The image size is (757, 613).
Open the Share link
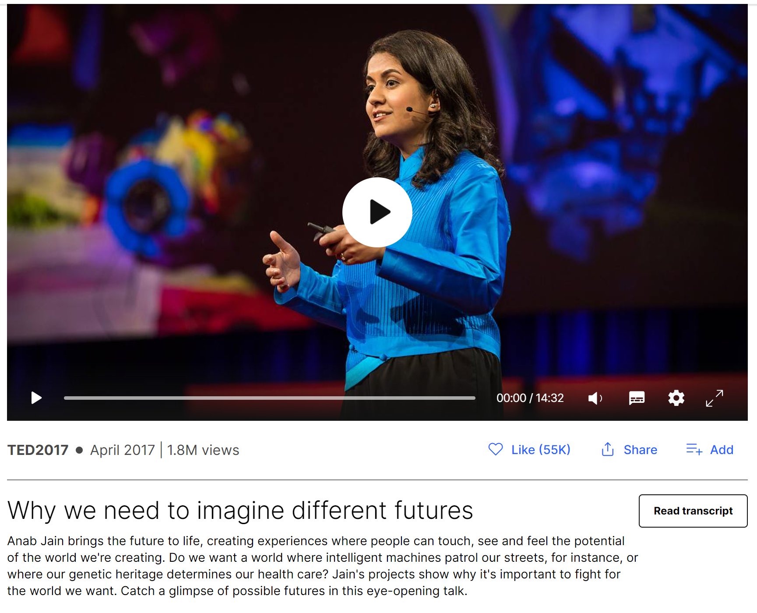[x=640, y=450]
